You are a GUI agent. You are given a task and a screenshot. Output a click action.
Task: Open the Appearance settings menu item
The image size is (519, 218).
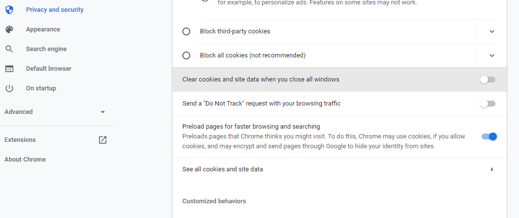(x=43, y=29)
